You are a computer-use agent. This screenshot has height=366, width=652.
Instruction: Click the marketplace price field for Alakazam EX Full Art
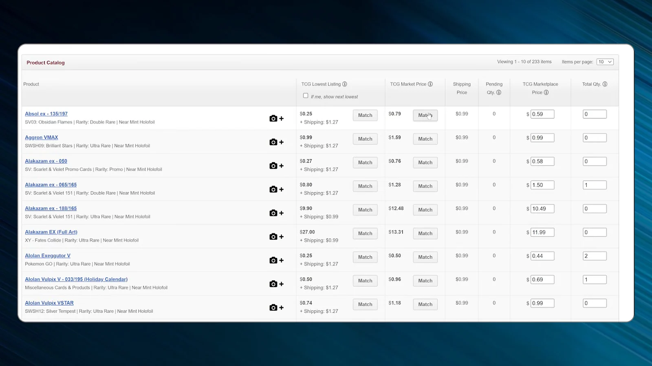click(542, 232)
